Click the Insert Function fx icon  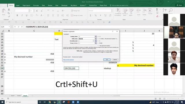(22, 27)
